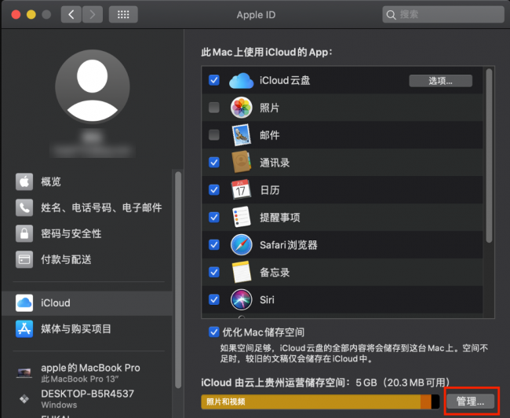Click the 照片 Photos app icon
The image size is (510, 418).
(242, 108)
